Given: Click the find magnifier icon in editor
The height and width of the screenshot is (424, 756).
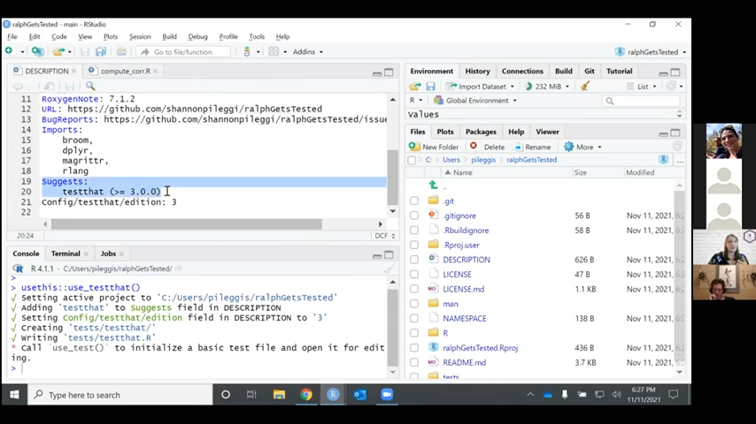Looking at the screenshot, I should [90, 87].
